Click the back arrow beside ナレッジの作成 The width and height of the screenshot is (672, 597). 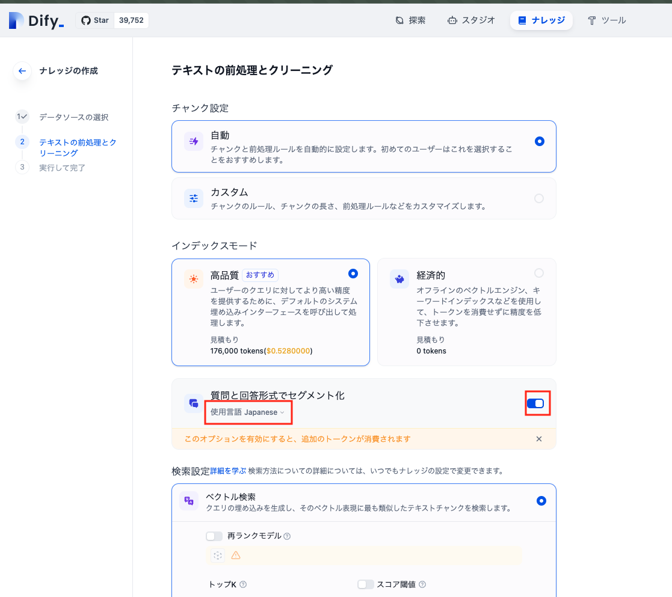point(22,70)
